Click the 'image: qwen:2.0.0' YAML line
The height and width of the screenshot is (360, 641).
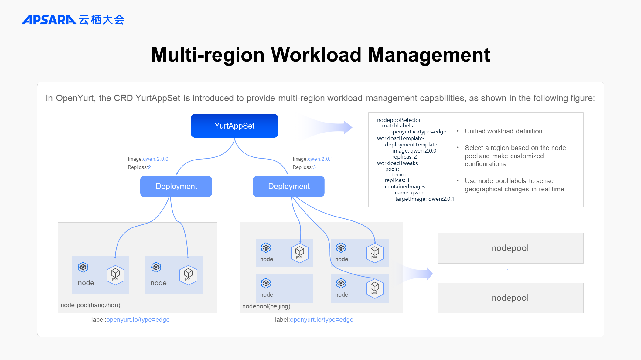pos(414,151)
